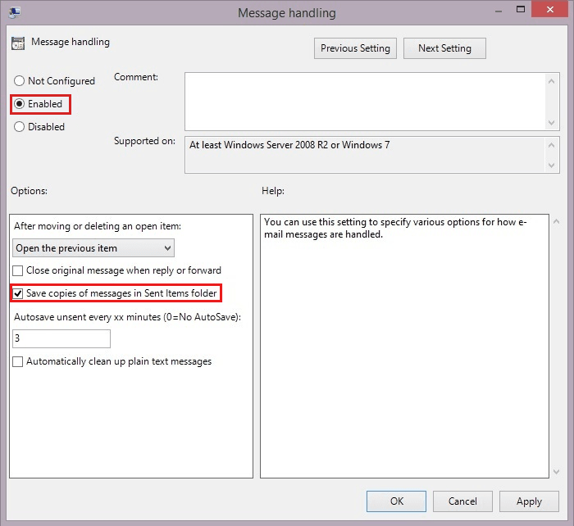Screen dimensions: 574x526
Task: Click the Supported on scroll up arrow
Action: tap(552, 145)
